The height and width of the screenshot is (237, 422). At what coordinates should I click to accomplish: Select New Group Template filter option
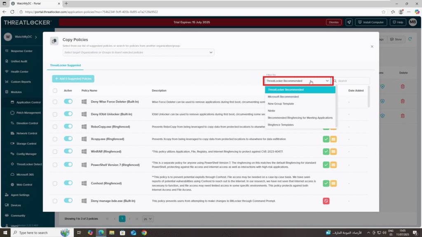pos(300,104)
